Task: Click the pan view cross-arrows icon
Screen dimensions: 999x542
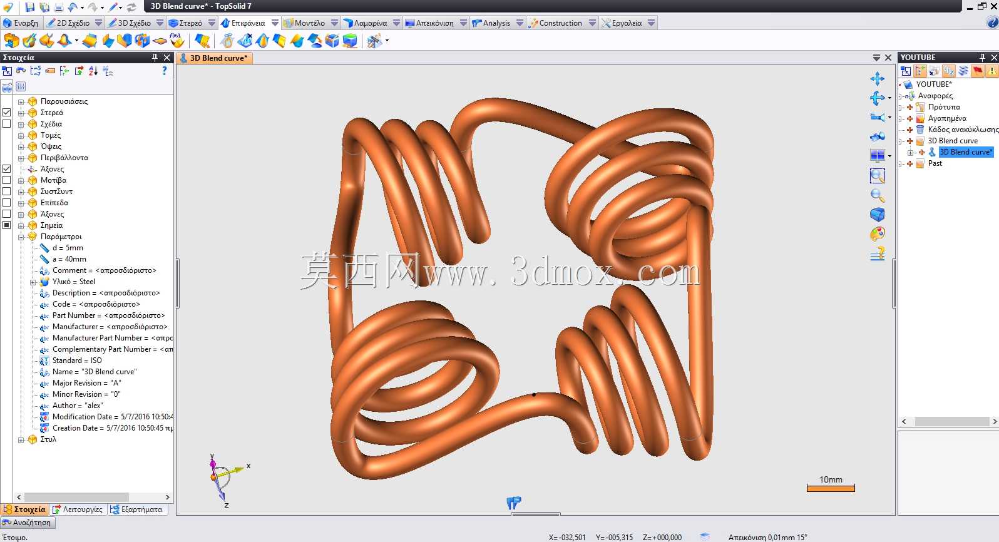Action: pos(877,78)
